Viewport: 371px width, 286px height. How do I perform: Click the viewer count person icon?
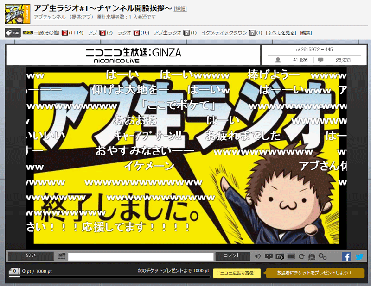coord(278,60)
